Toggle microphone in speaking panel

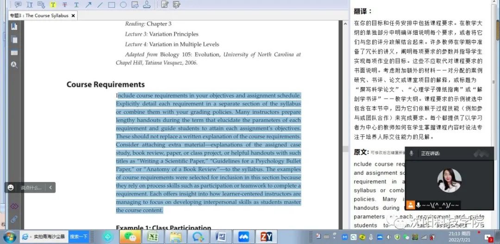pos(411,153)
